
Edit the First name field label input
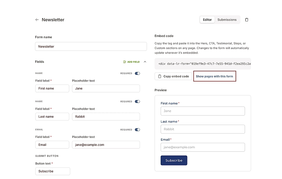(x=52, y=88)
